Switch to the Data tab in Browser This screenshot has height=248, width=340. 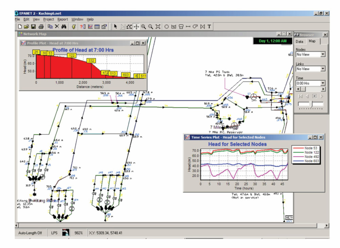300,41
